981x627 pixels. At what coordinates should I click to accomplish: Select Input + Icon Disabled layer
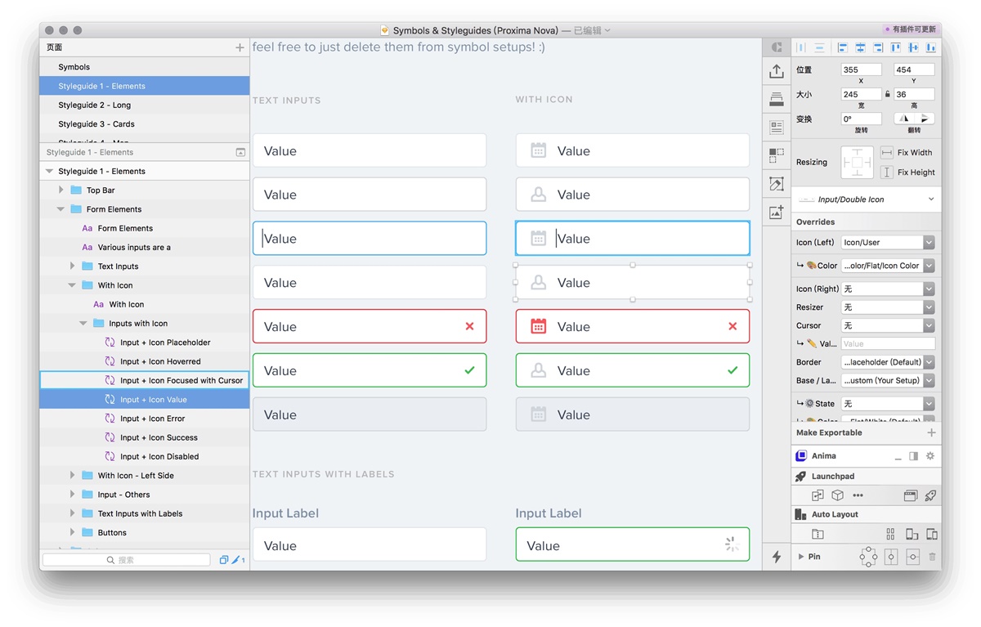point(144,457)
